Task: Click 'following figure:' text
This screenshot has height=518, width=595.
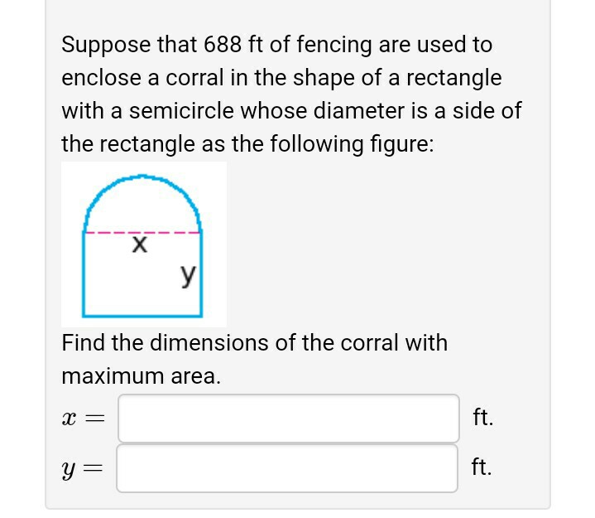Action: [x=352, y=145]
